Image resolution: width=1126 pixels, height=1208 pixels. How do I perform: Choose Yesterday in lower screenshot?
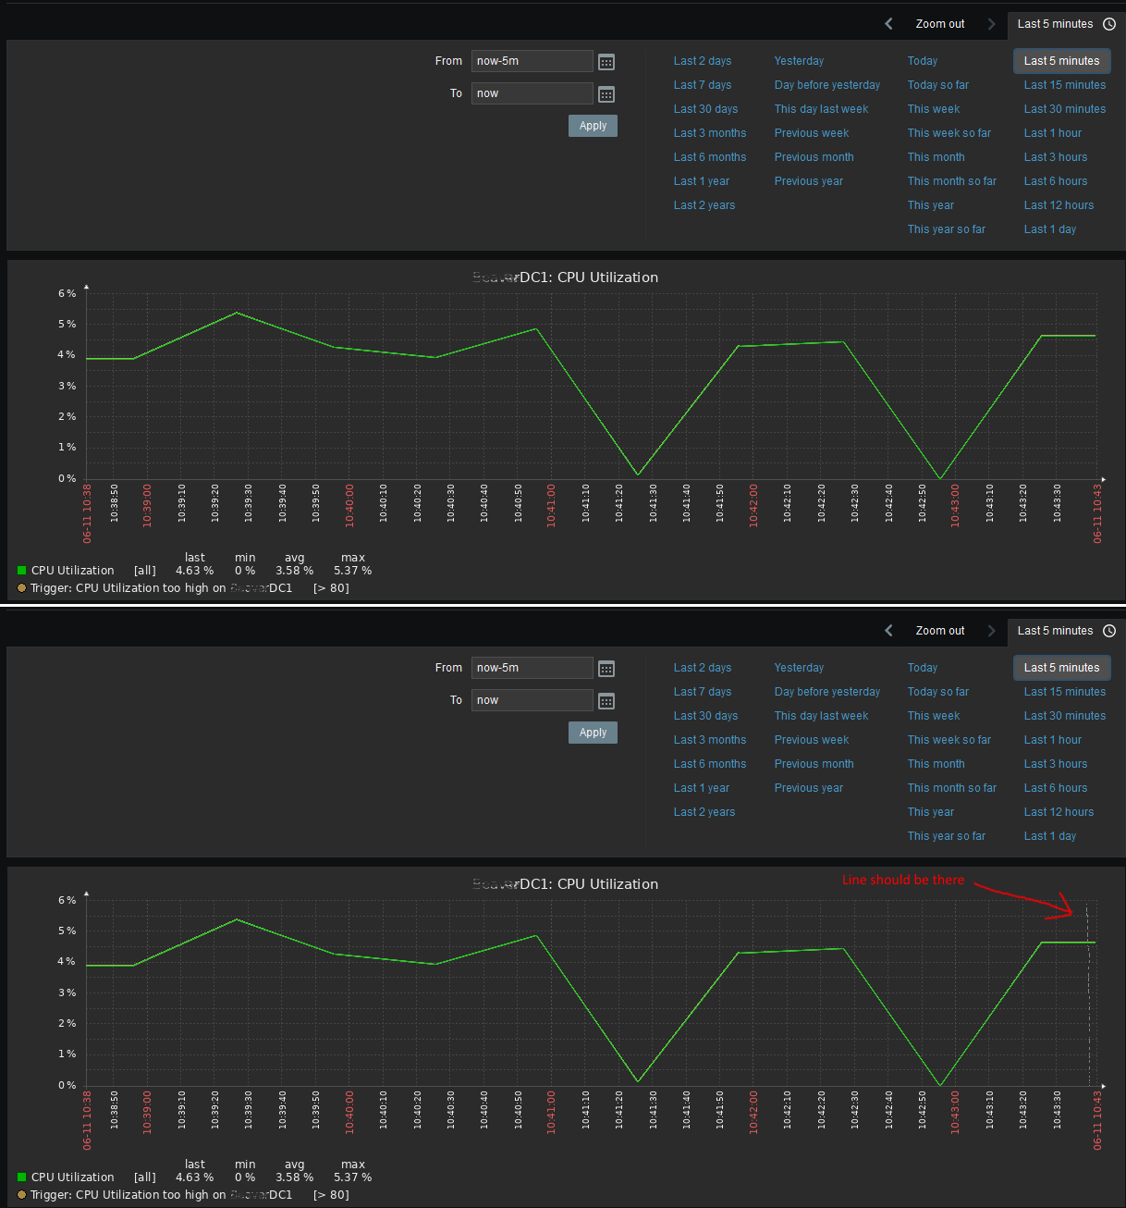coord(799,668)
